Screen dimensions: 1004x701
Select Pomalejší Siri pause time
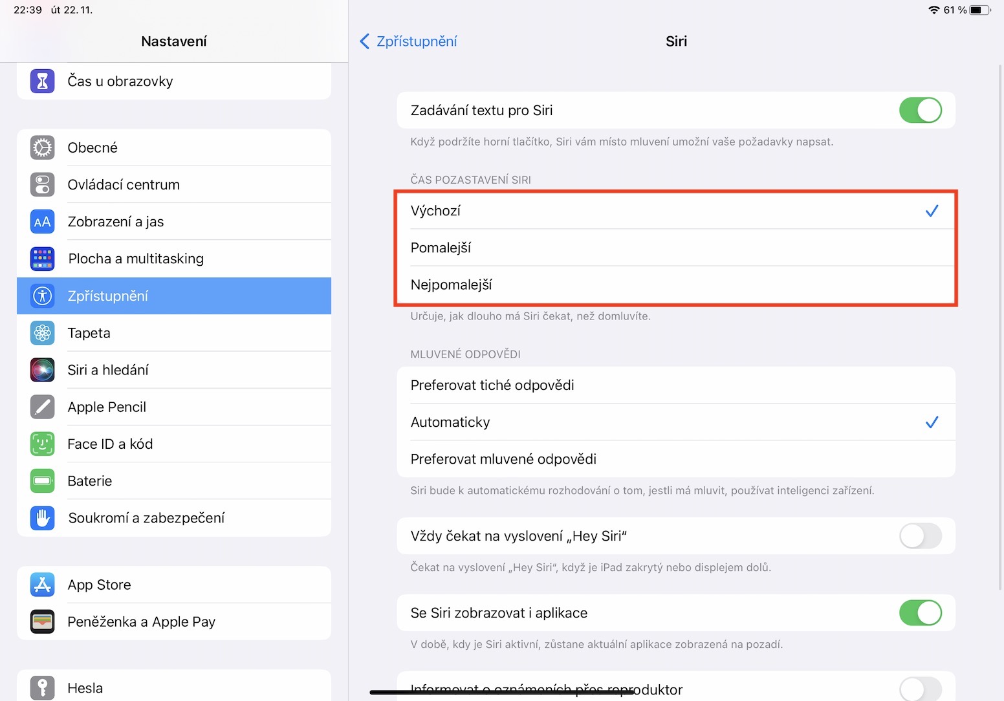(675, 248)
